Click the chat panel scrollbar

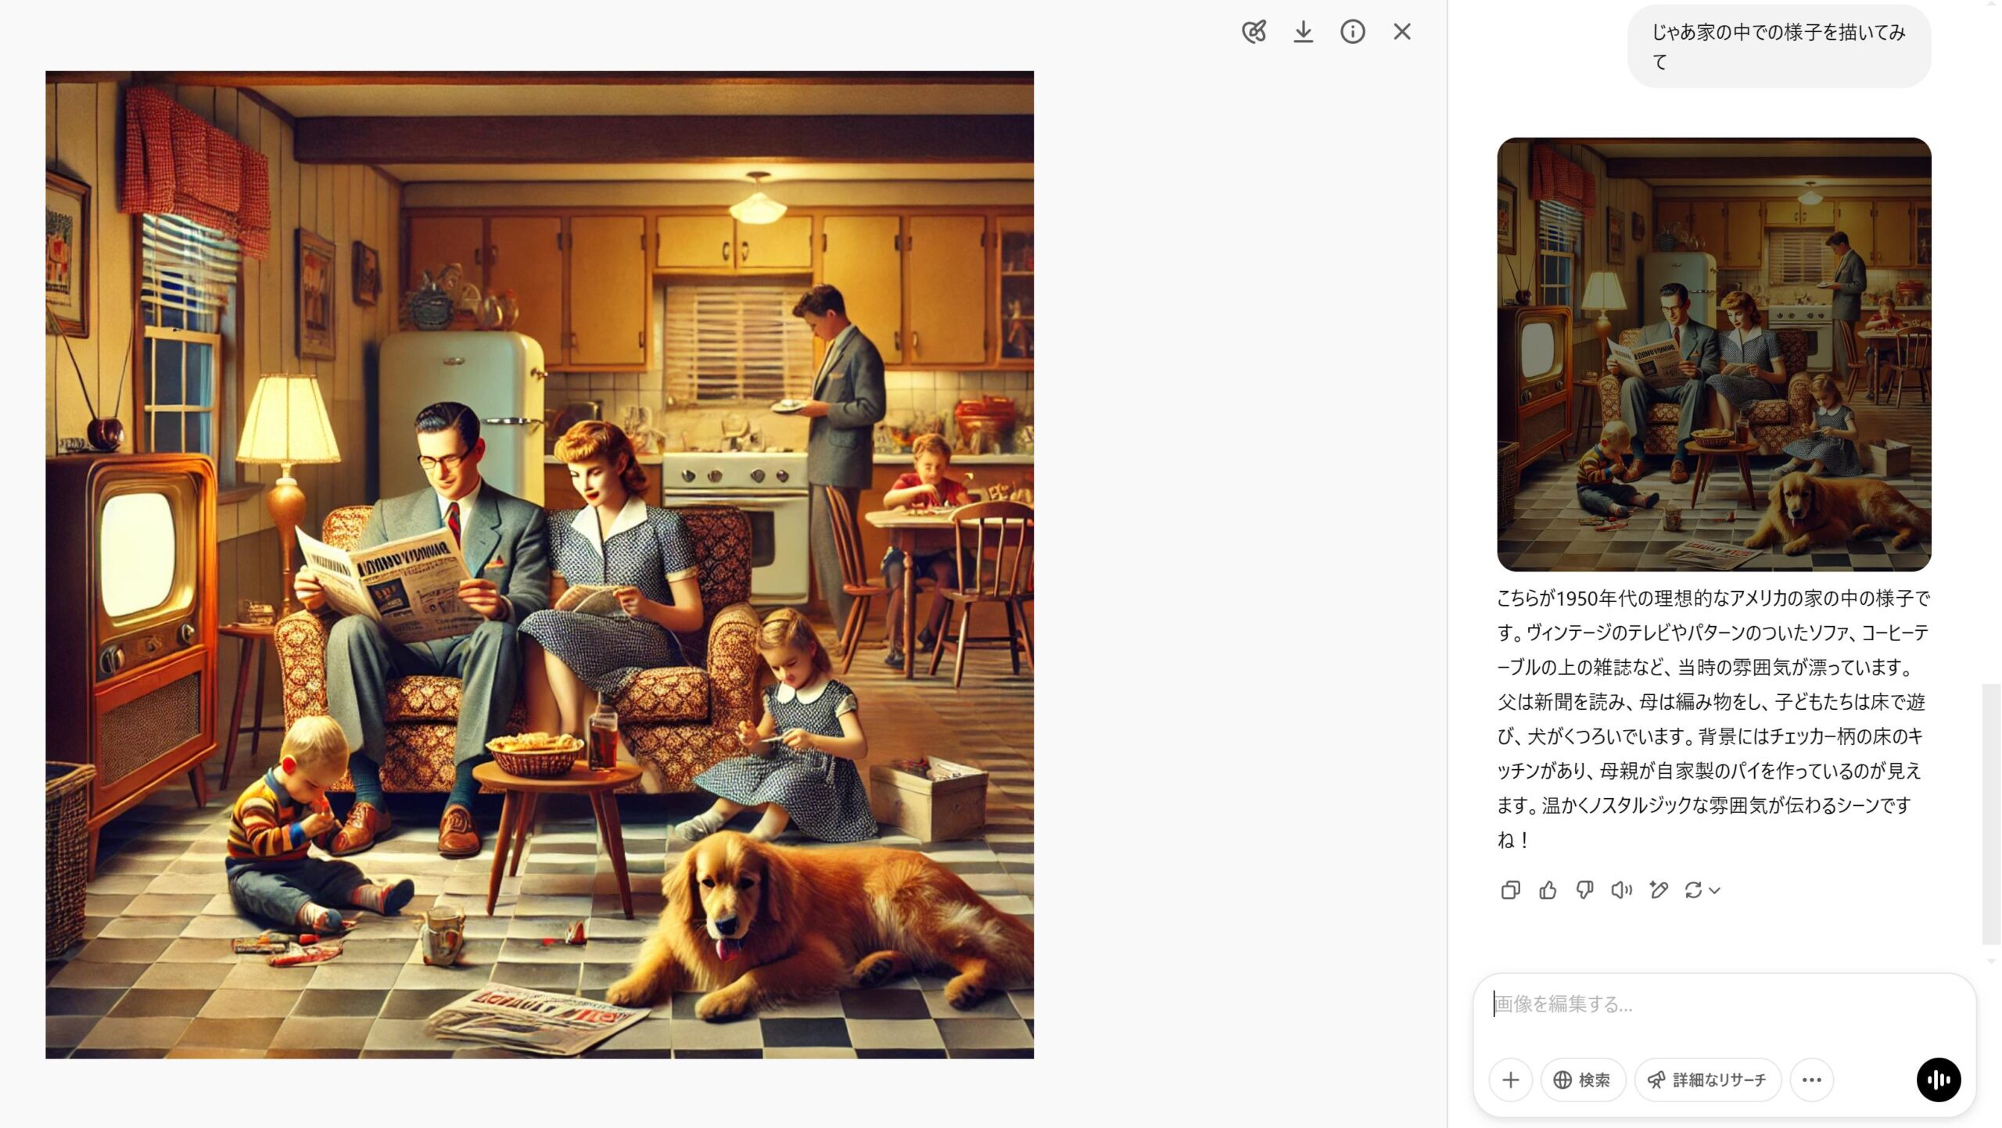1991,813
